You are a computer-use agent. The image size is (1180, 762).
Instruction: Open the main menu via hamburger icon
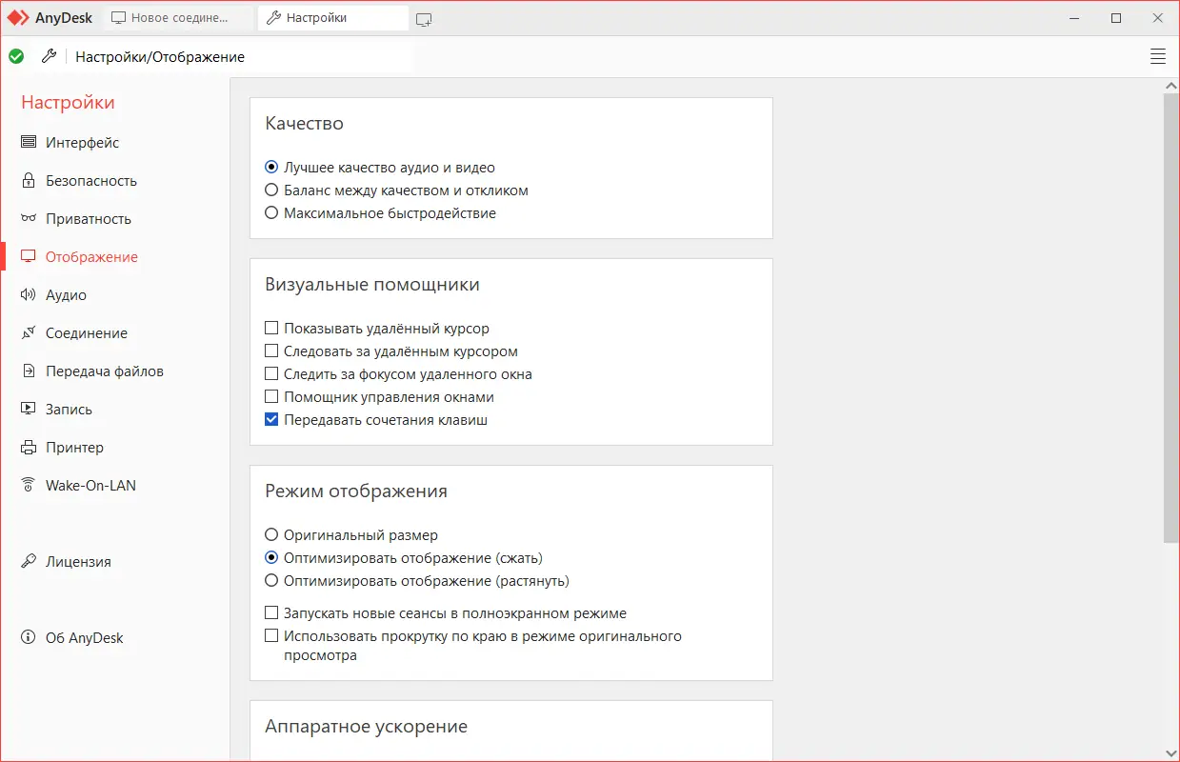click(1157, 56)
